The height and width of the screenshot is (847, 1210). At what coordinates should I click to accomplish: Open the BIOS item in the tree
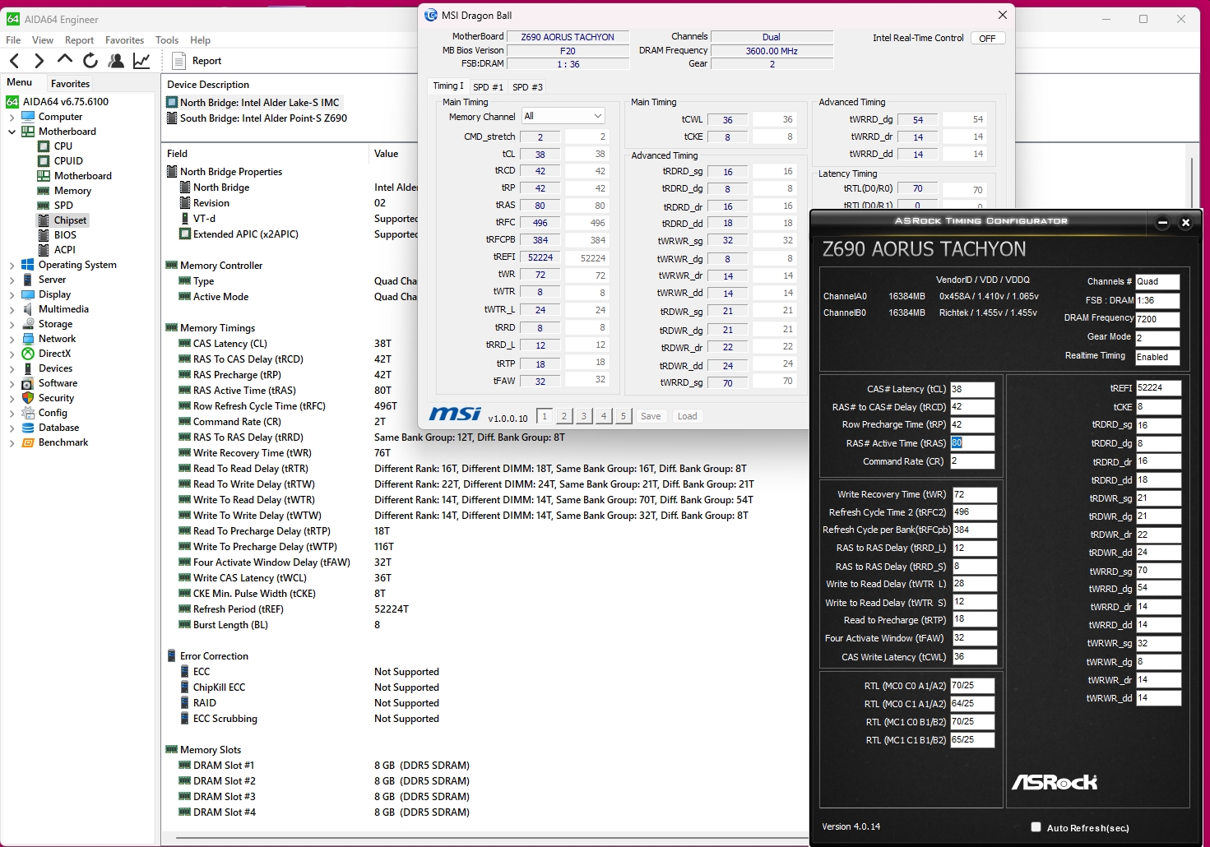(x=65, y=235)
